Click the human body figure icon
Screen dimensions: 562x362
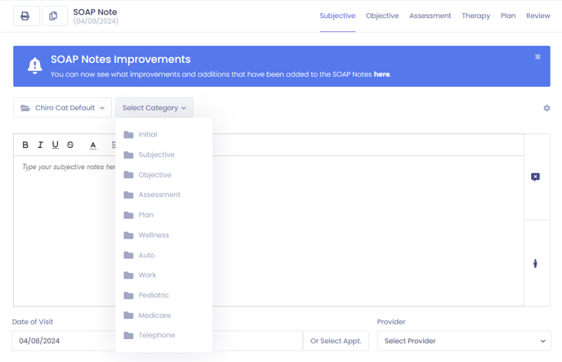pyautogui.click(x=535, y=263)
